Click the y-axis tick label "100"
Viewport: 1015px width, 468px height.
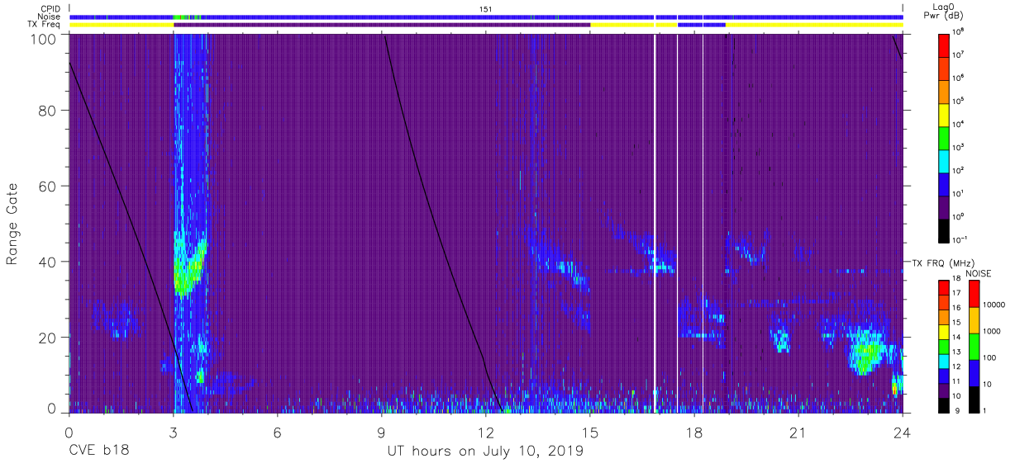(x=42, y=39)
